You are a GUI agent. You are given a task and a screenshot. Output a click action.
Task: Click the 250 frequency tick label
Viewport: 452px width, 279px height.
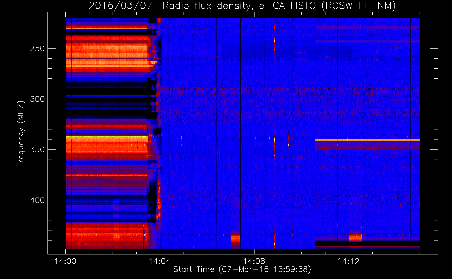(x=37, y=49)
